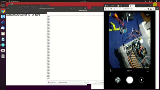
Task: Click the share page icon in address bar
Action: click(142, 9)
